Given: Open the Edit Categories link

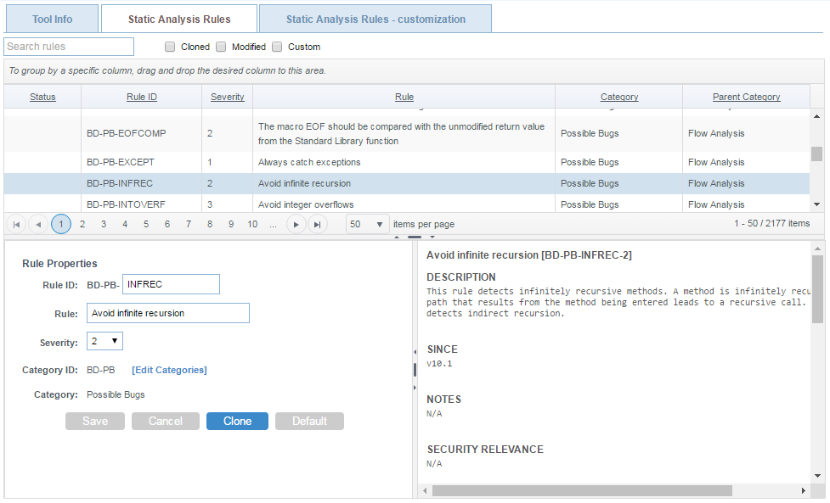Looking at the screenshot, I should [x=169, y=370].
